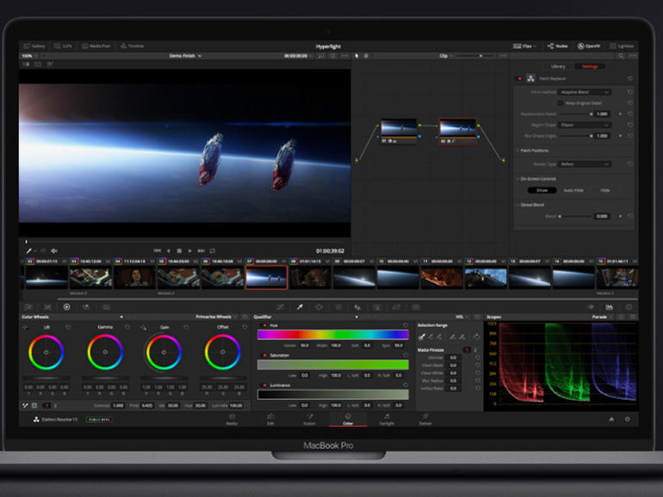Toggle the Clips panel button
663x497 pixels.
click(x=524, y=46)
